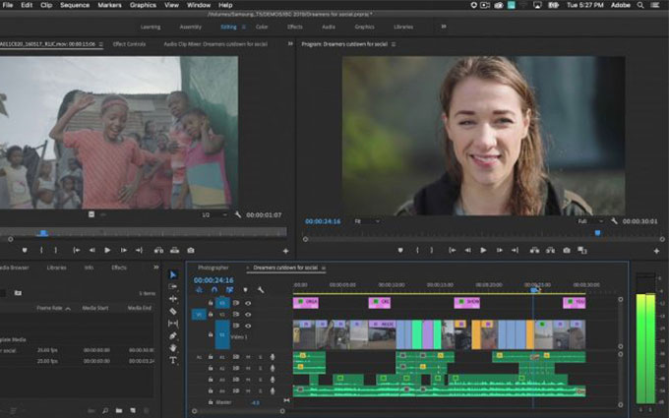Toggle Linked Selection in timeline
This screenshot has height=418, width=669.
(x=229, y=290)
